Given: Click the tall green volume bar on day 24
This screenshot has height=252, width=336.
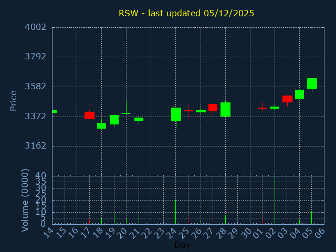Looking at the screenshot, I should coord(175,212).
